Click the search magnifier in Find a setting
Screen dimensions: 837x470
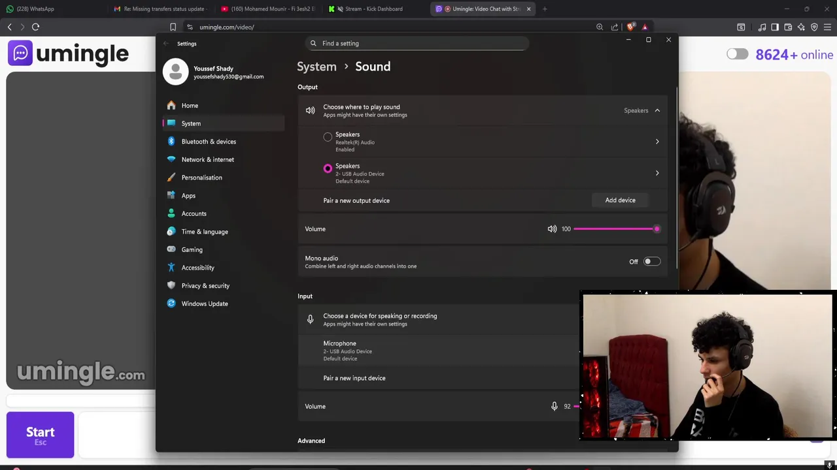[x=313, y=43]
